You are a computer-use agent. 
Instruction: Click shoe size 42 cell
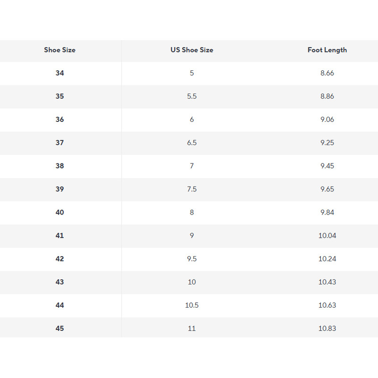[60, 259]
